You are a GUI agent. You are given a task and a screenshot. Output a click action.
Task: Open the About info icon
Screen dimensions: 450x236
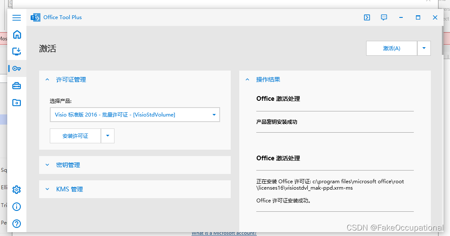[x=17, y=207]
